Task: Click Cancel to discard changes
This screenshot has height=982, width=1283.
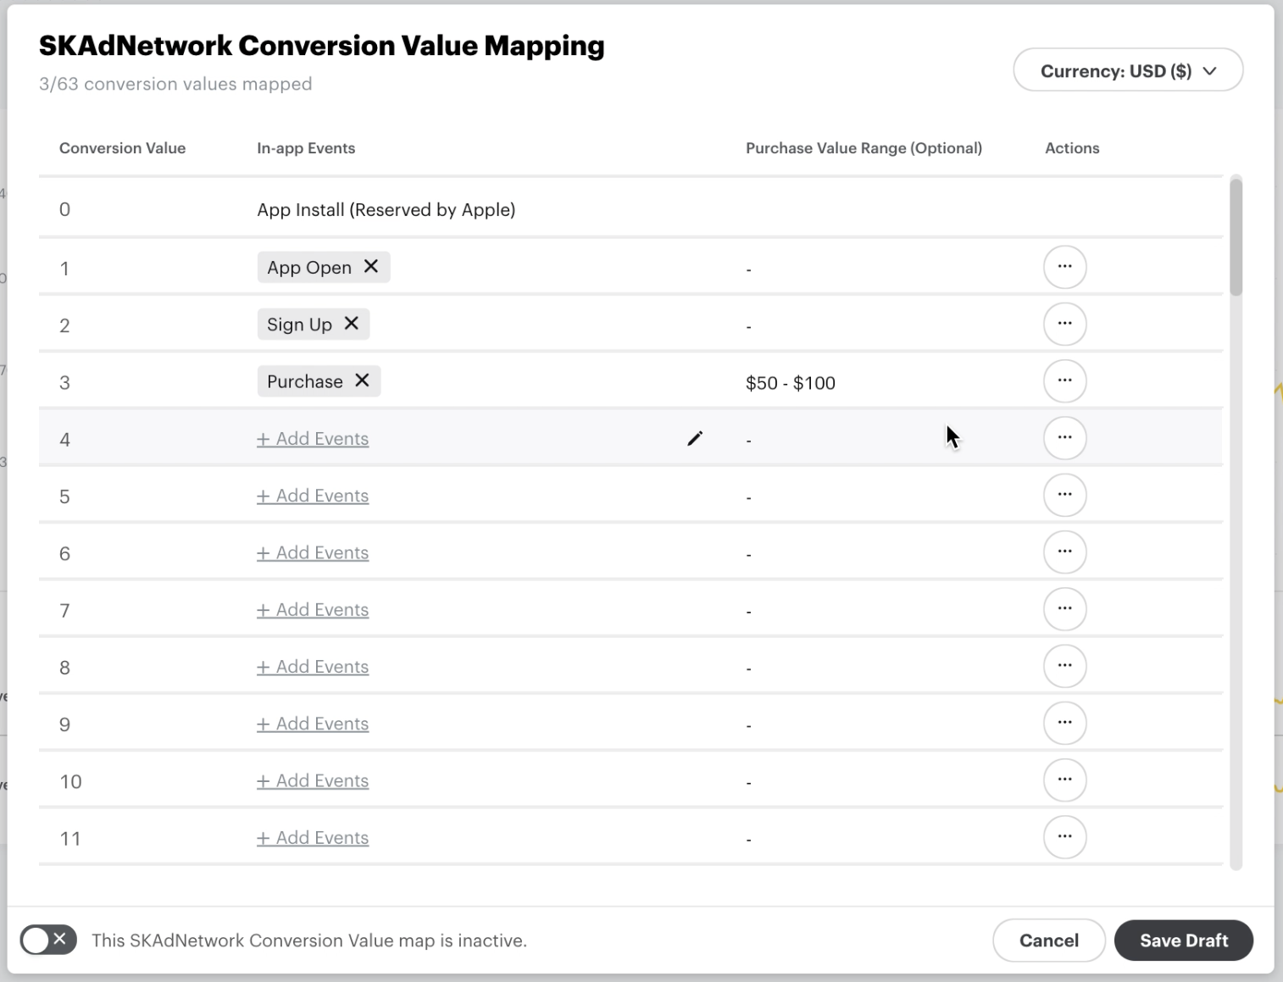Action: pyautogui.click(x=1049, y=940)
